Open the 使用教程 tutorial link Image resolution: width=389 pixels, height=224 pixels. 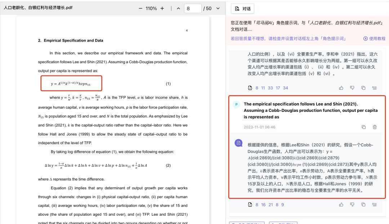point(374,38)
